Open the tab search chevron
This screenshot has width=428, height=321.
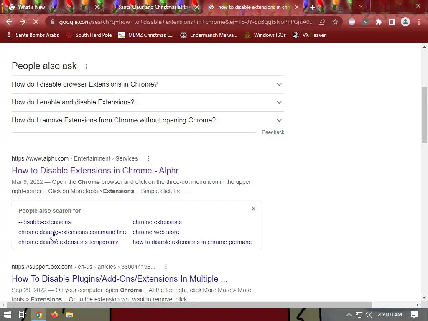(361, 6)
